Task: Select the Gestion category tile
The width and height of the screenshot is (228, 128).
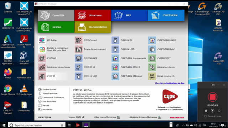Action: 56,27
